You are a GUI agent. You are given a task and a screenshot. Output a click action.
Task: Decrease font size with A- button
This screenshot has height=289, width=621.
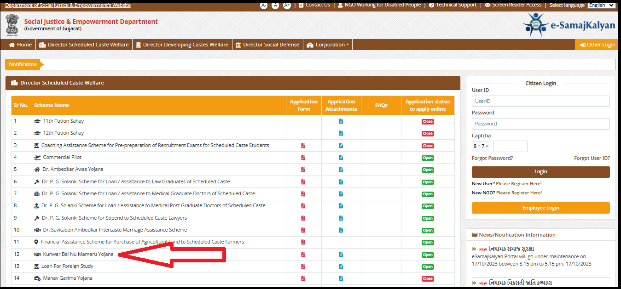tap(264, 5)
